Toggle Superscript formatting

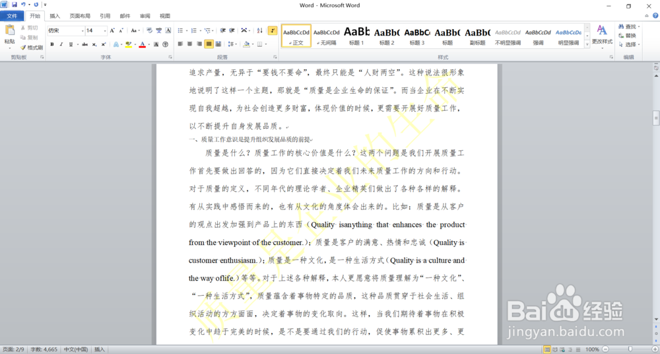point(104,44)
